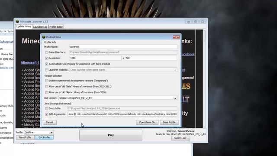Close the Profile Editor dialog
This screenshot has width=277, height=156.
176,37
